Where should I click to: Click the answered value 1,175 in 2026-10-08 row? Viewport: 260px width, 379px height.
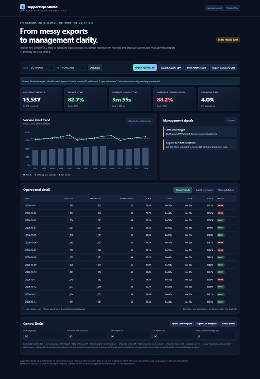(99, 257)
